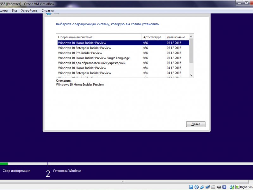Click the Описание: label

point(64,81)
